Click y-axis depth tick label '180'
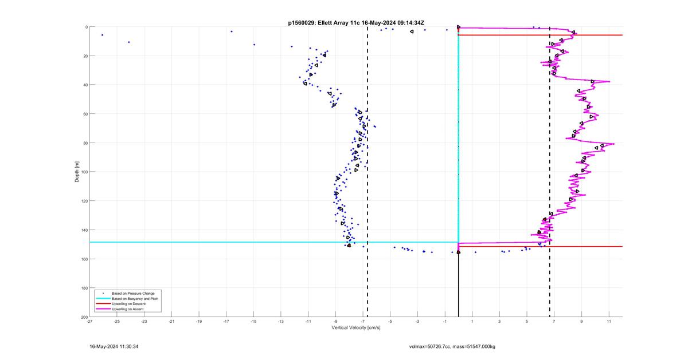Image resolution: width=688 pixels, height=356 pixels. pyautogui.click(x=84, y=288)
